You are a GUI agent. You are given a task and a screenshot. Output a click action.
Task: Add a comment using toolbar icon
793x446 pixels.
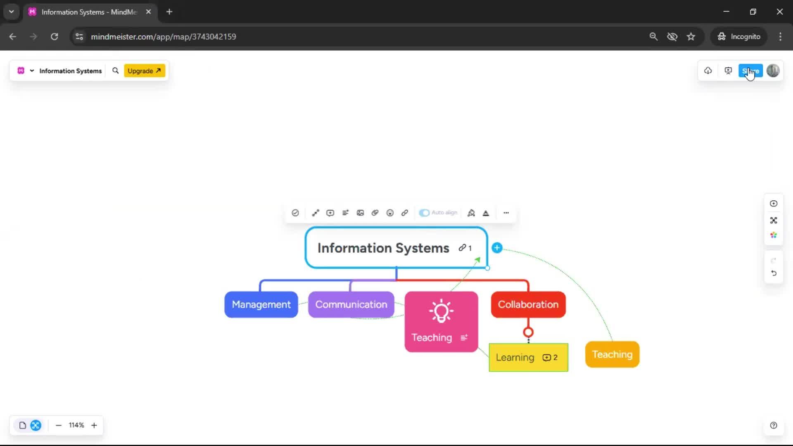(330, 213)
